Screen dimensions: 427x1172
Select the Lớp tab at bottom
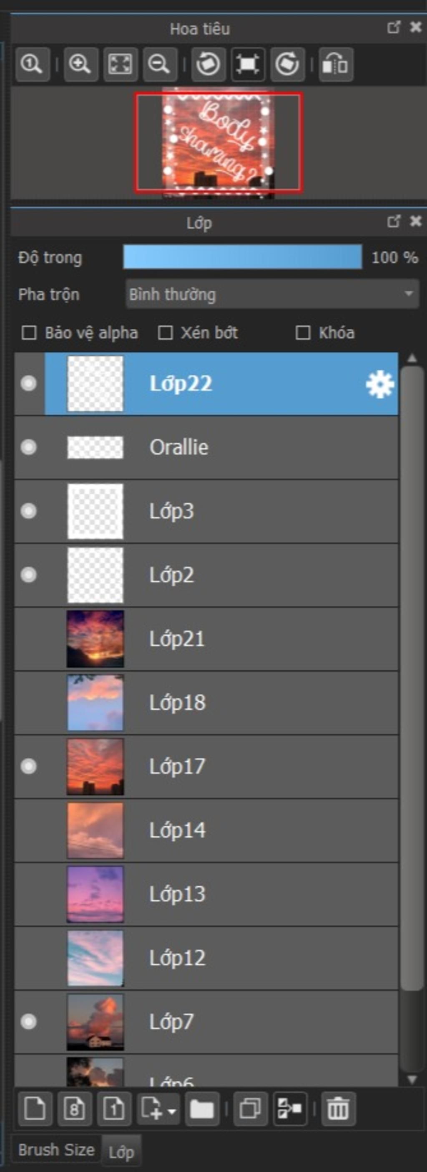click(121, 1152)
